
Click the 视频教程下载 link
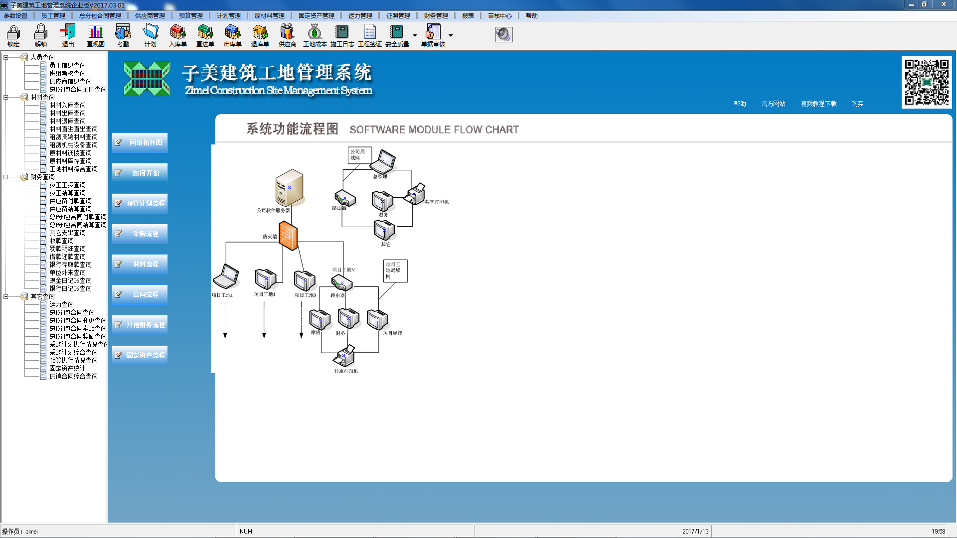(818, 104)
